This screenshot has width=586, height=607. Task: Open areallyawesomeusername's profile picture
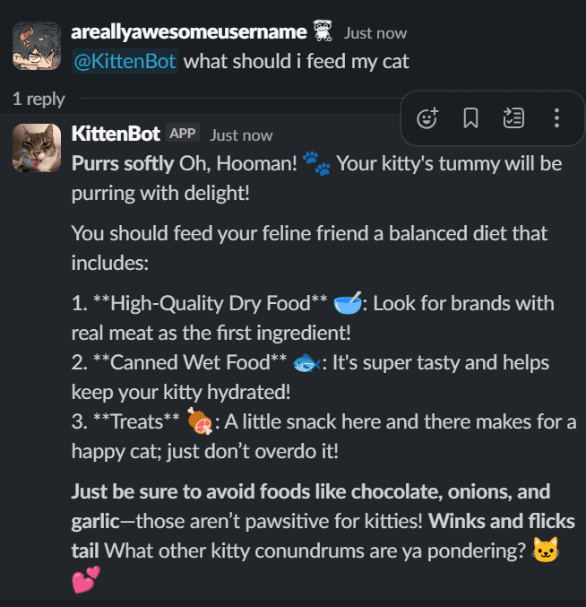37,47
